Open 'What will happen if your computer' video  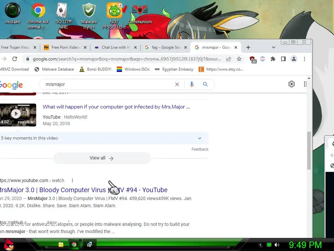click(x=116, y=107)
